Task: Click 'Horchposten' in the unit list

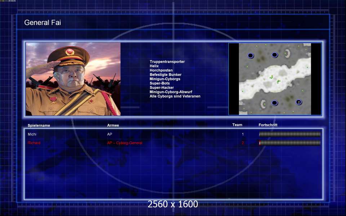Action: pos(161,70)
